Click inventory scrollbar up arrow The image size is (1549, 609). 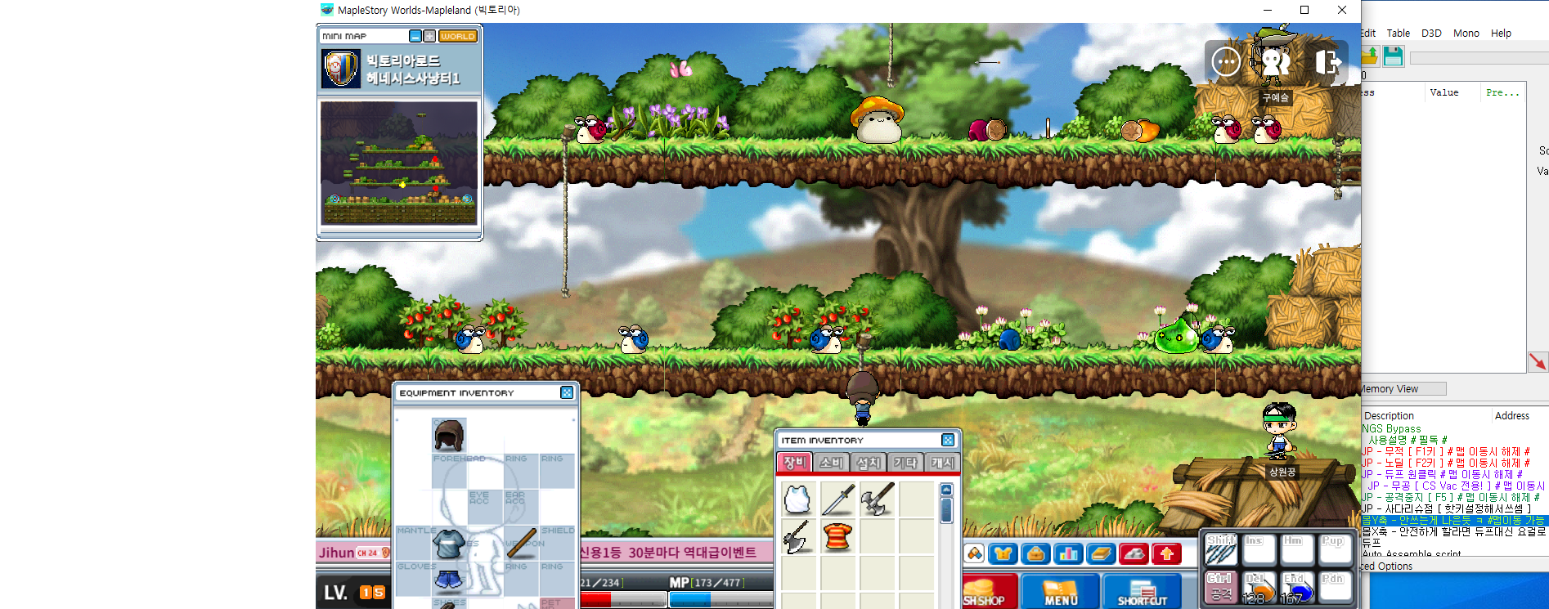946,490
